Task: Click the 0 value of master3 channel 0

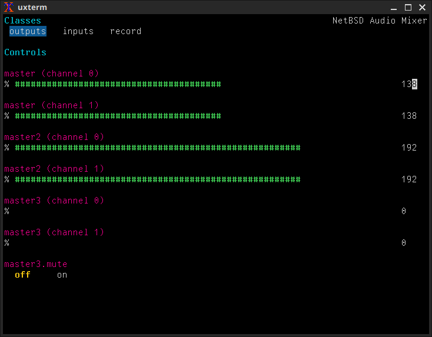Action: coord(404,211)
